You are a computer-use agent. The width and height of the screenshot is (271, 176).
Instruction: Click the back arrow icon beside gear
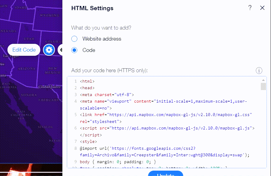tap(61, 50)
